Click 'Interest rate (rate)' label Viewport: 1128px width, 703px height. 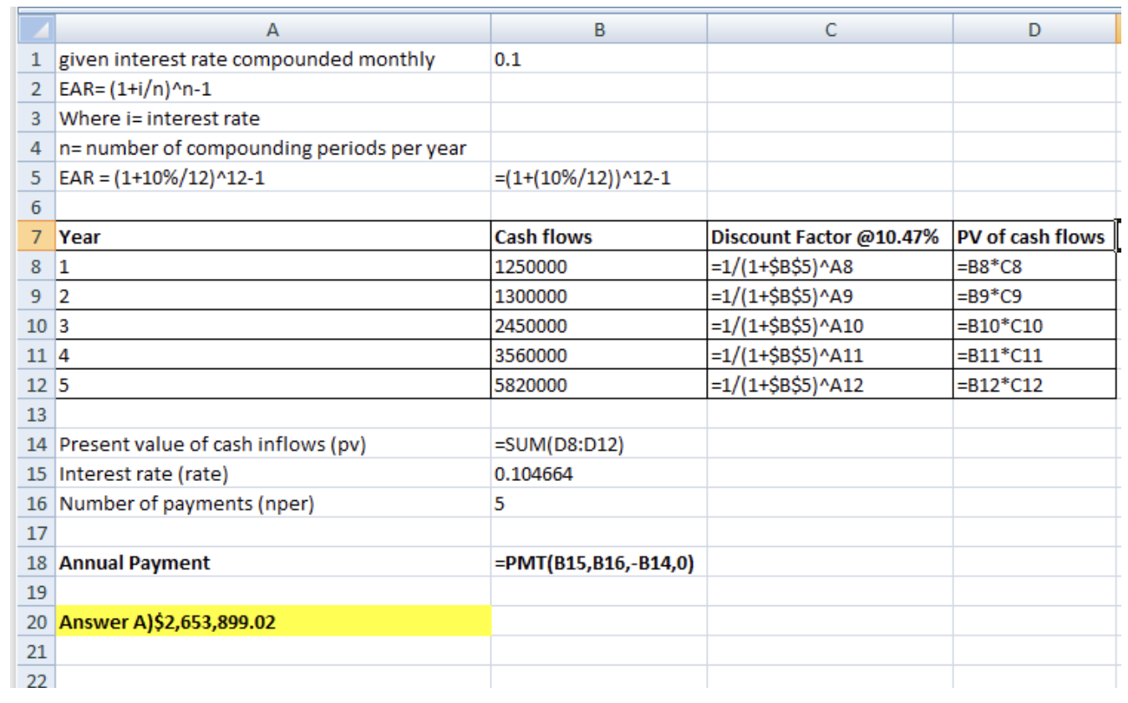coord(272,474)
